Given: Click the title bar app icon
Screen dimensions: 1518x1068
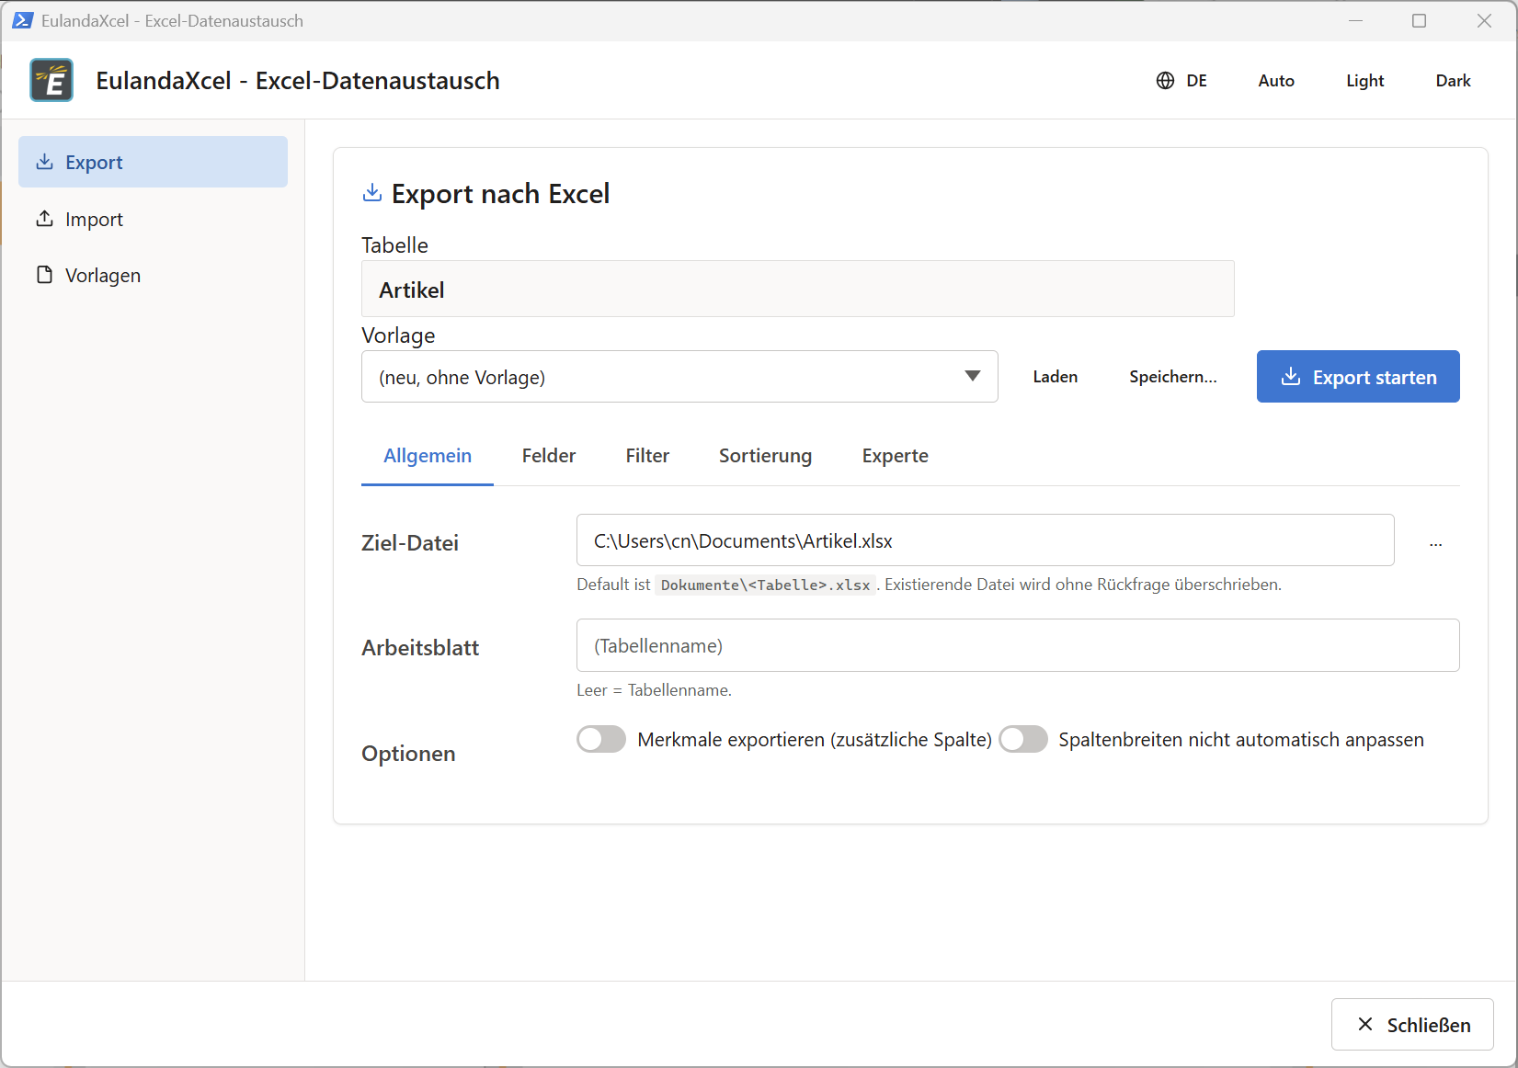Looking at the screenshot, I should [x=22, y=20].
